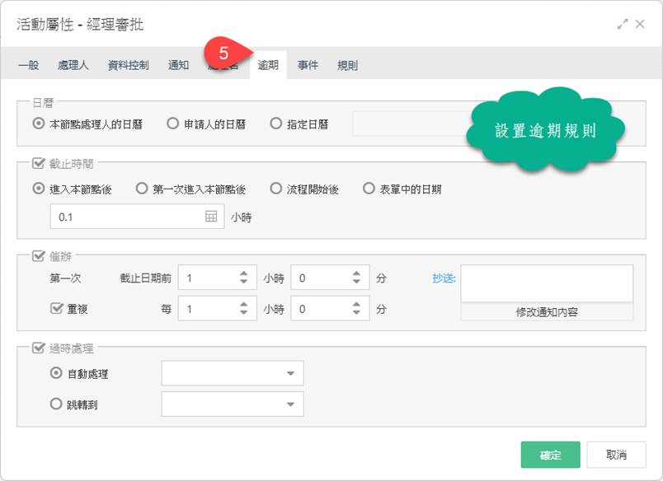Select 進入本節點後 radio option
The height and width of the screenshot is (481, 663).
(39, 189)
